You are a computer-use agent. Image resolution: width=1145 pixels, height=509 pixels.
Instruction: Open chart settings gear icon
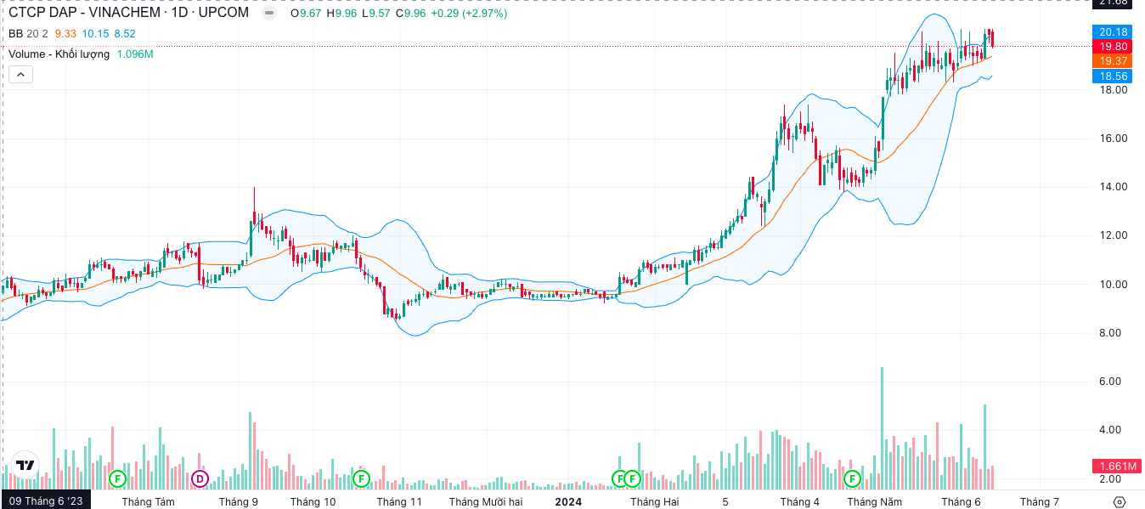tap(1120, 501)
